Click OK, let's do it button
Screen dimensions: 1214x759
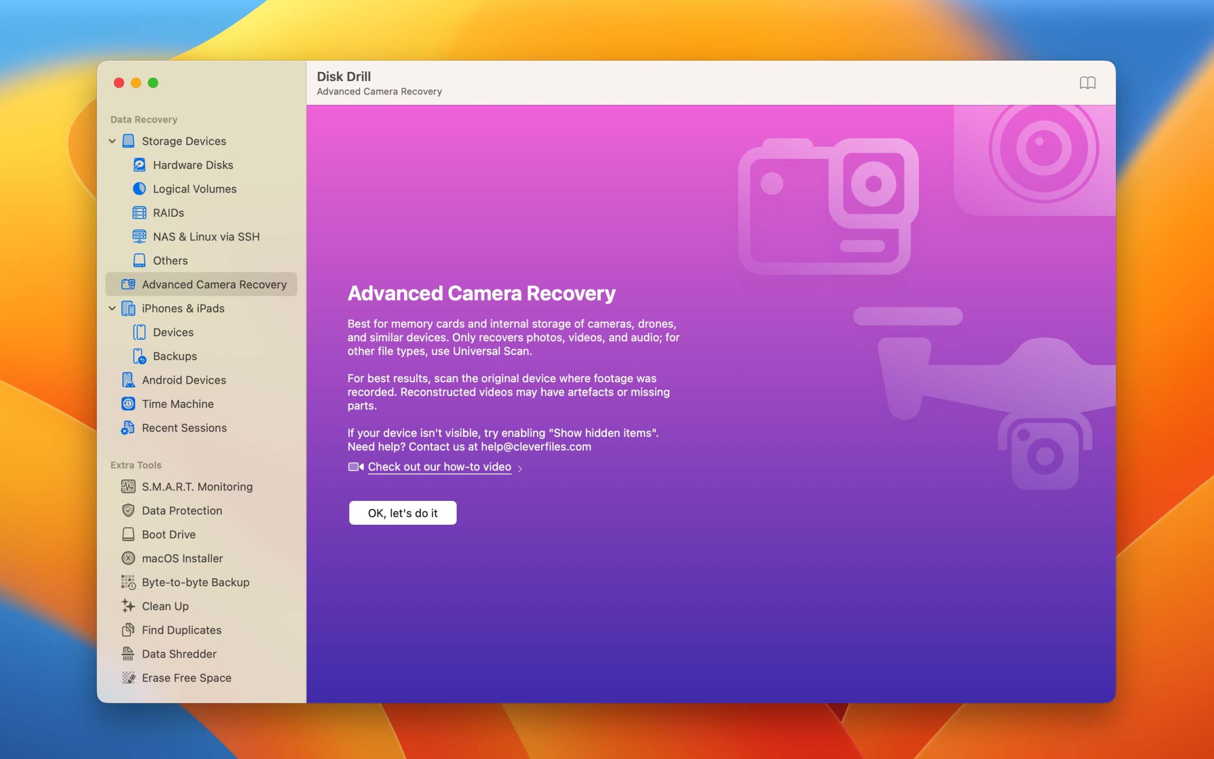[403, 512]
